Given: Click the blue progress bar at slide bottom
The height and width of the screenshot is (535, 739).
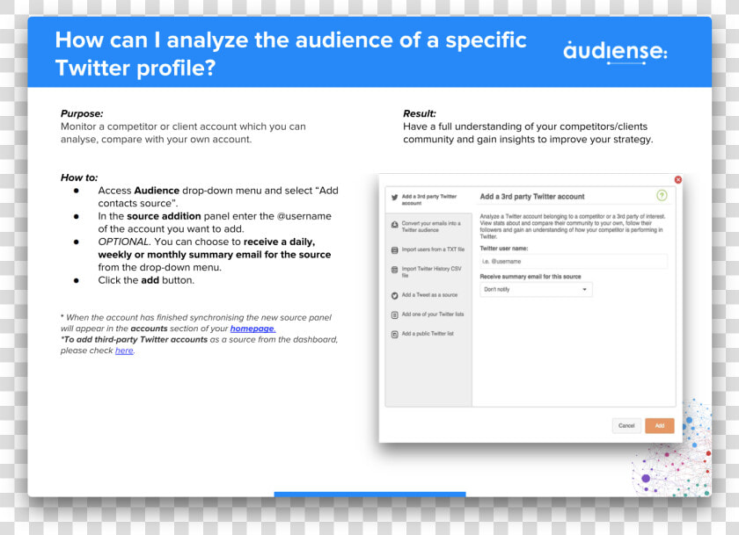Looking at the screenshot, I should pyautogui.click(x=370, y=494).
